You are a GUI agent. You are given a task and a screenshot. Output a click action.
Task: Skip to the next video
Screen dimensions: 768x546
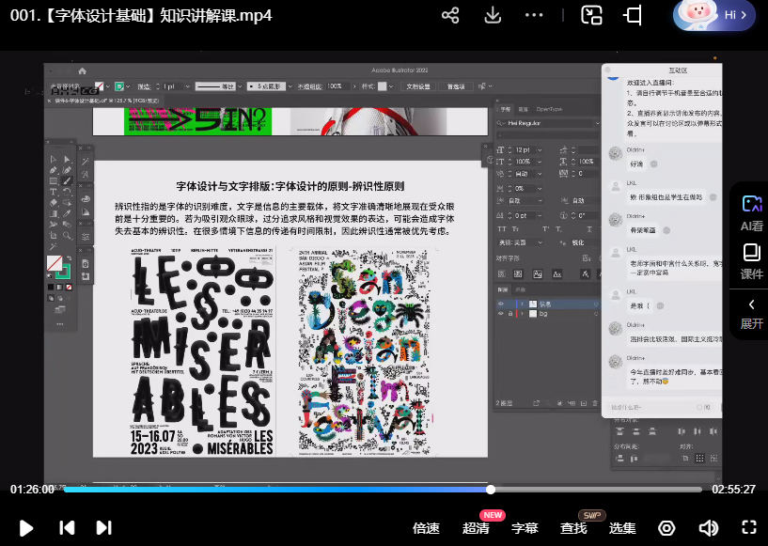click(x=104, y=528)
